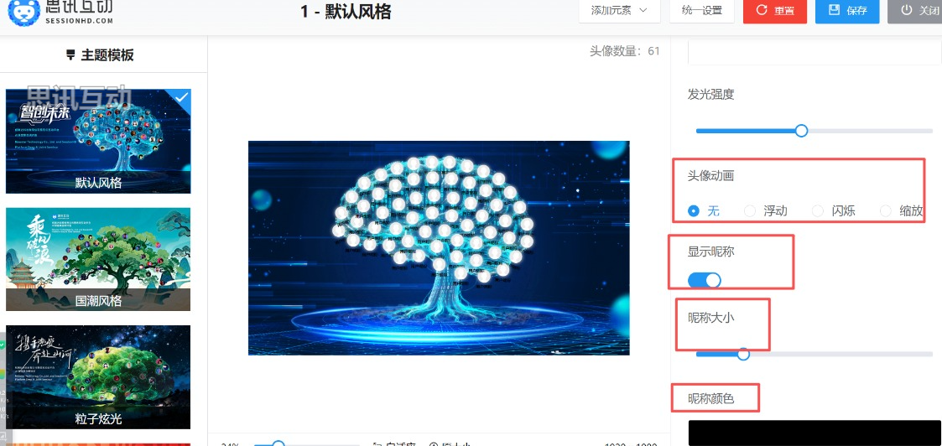
Task: Click the reset icon on 重置 button
Action: point(762,10)
